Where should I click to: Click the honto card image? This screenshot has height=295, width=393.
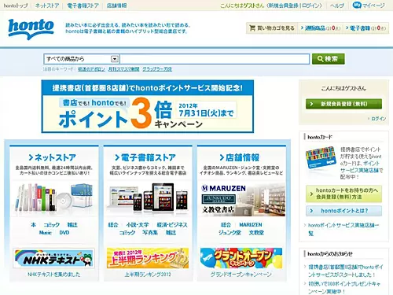[x=321, y=158]
